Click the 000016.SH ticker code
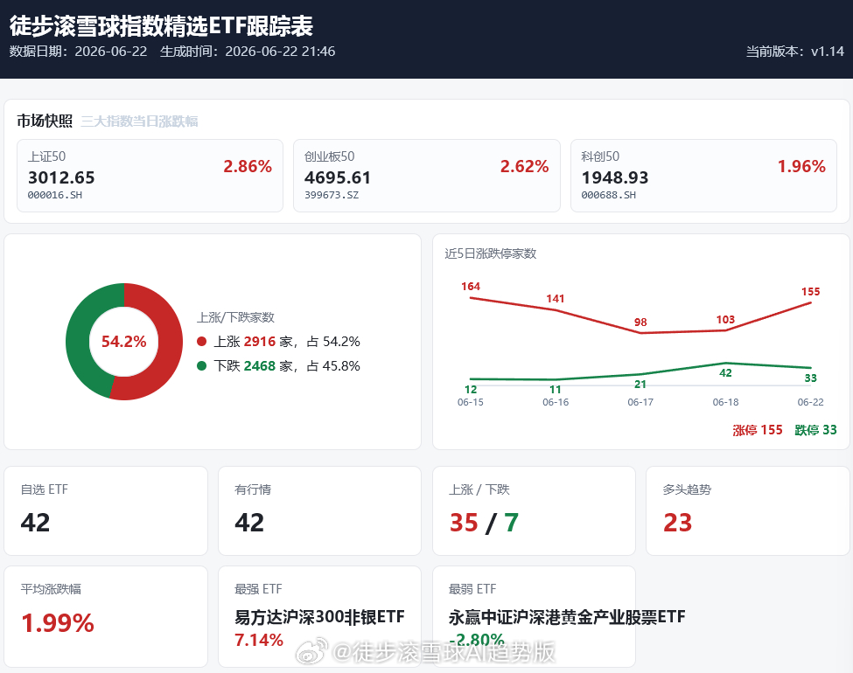 point(54,195)
